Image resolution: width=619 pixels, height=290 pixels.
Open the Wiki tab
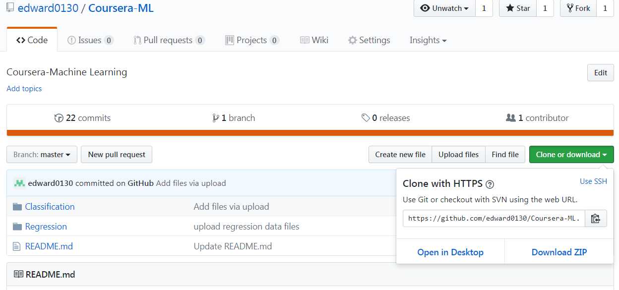(x=314, y=40)
